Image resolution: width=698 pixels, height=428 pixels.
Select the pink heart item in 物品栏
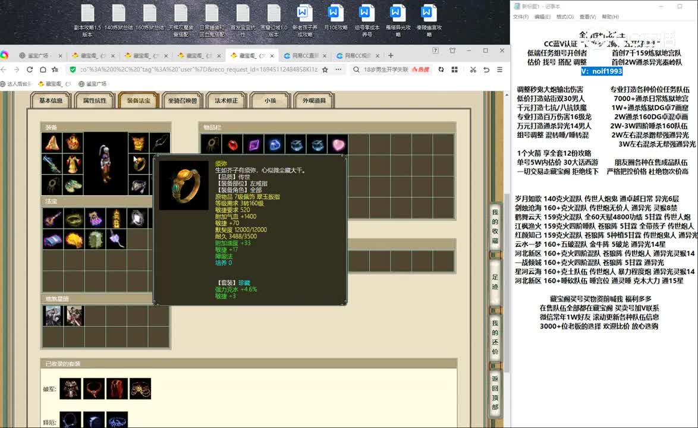coord(338,144)
